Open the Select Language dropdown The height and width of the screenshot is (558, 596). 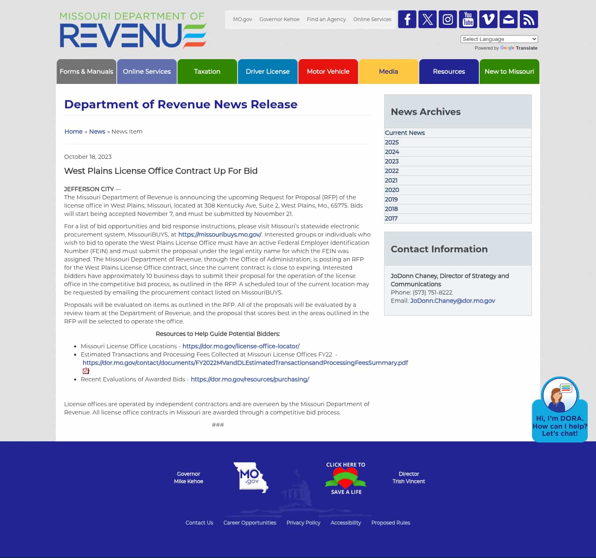point(499,39)
